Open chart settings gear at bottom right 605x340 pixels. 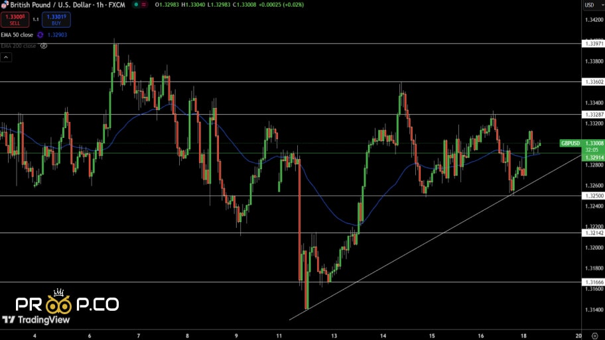point(594,336)
